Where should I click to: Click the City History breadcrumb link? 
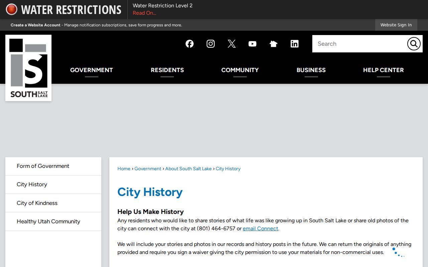pos(228,169)
